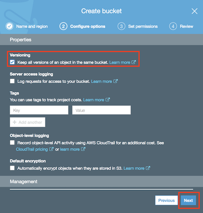Screen dimensions: 203x213
Task: Uncheck the Versioning keep all versions checkbox
Action: point(12,62)
